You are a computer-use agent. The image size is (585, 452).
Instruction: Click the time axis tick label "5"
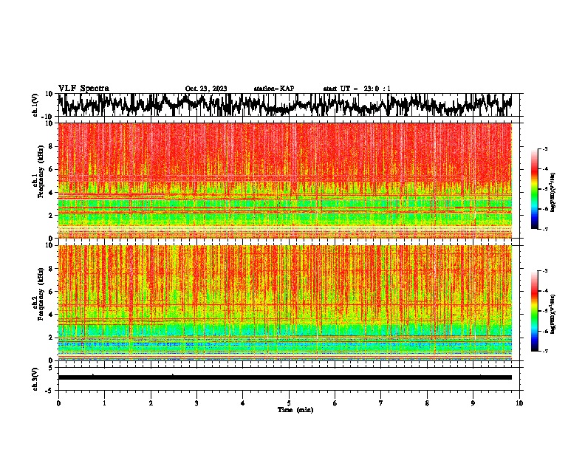(x=289, y=403)
